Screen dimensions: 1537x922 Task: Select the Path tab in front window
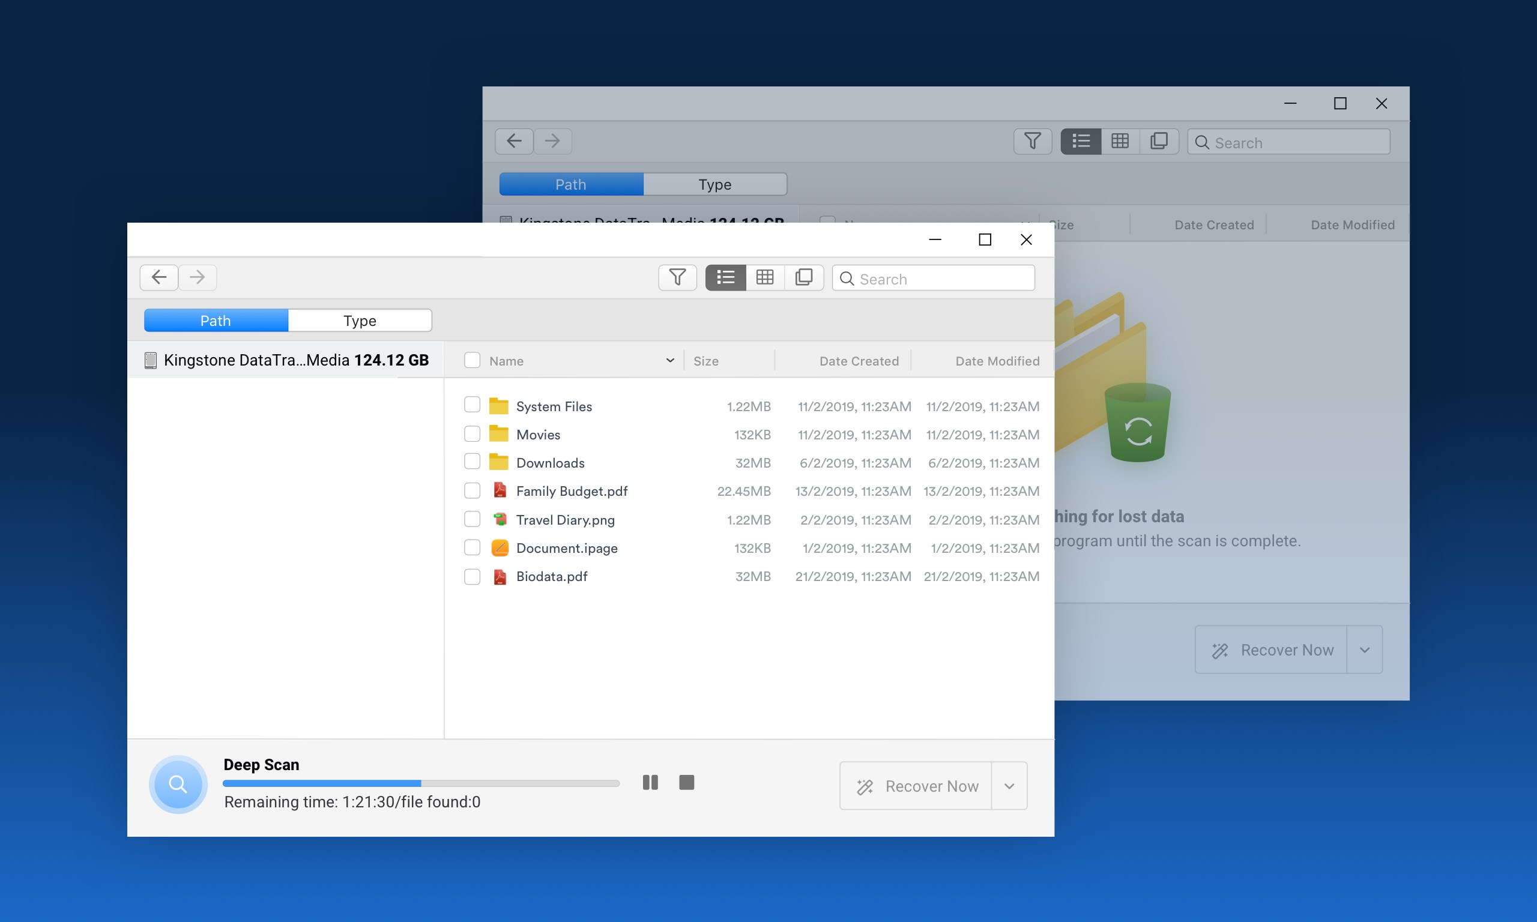point(216,321)
